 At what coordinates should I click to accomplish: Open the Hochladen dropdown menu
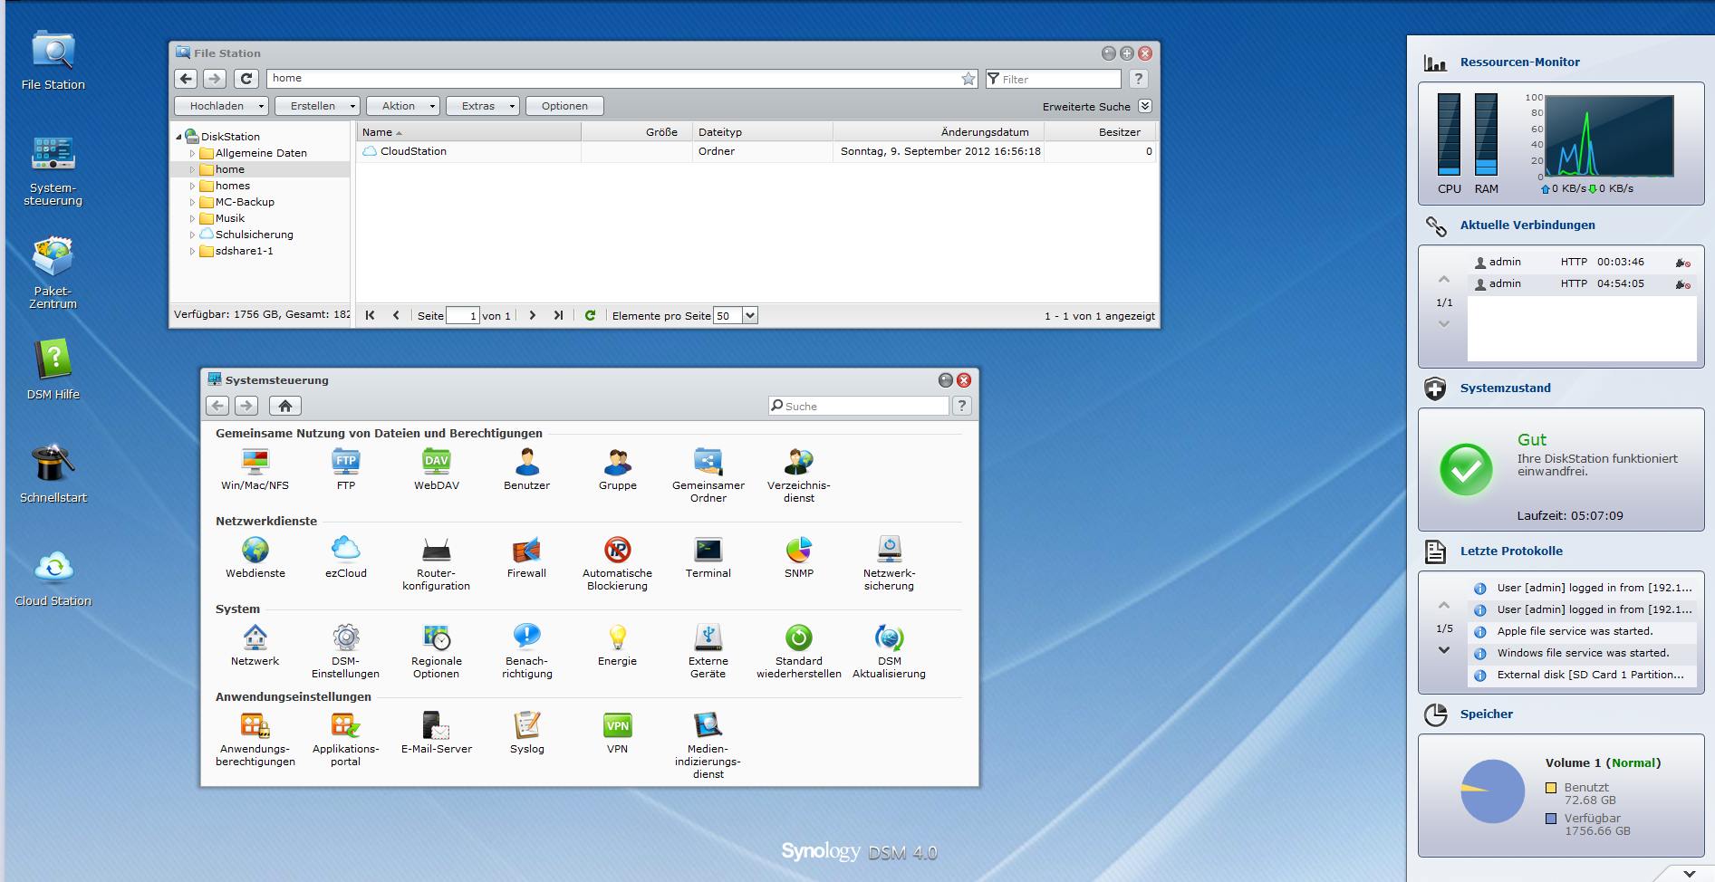tap(221, 106)
